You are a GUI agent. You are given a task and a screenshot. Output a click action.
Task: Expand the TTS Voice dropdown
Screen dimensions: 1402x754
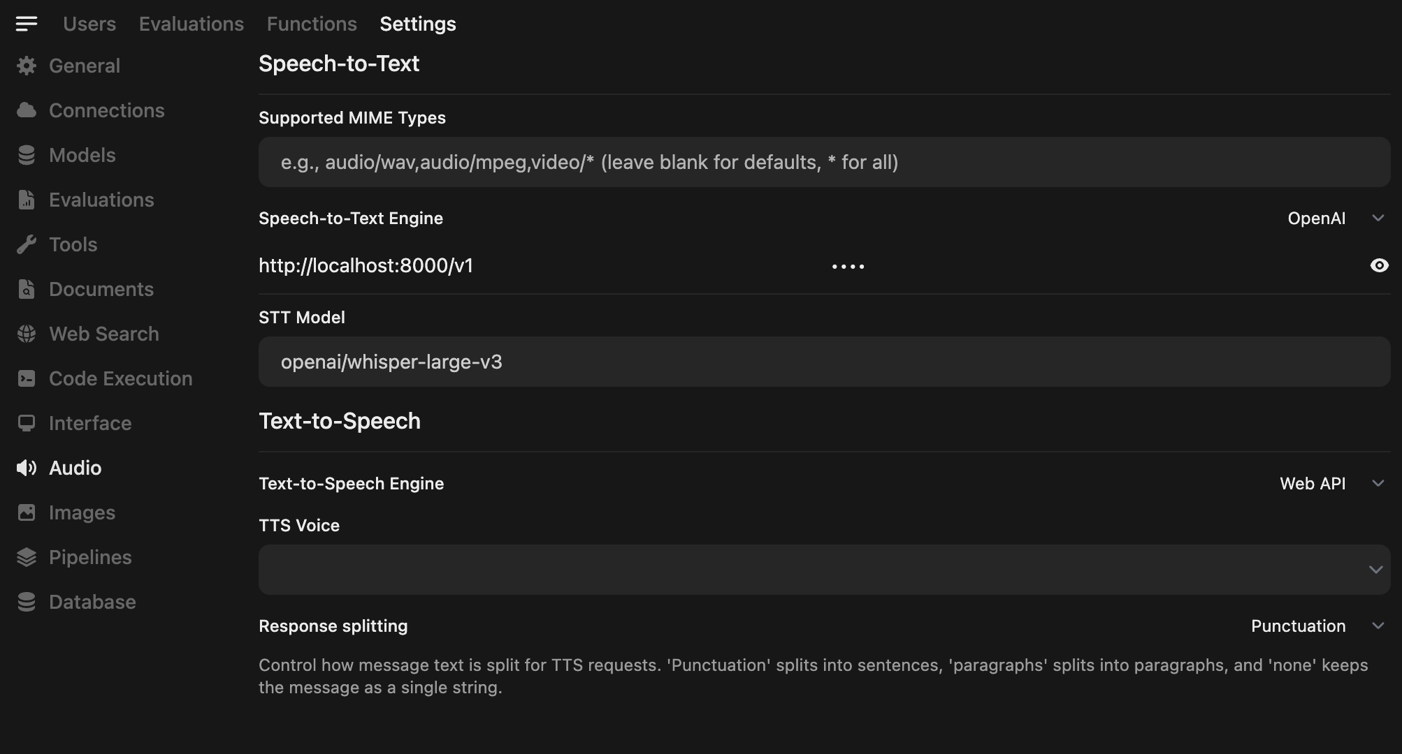pos(824,570)
